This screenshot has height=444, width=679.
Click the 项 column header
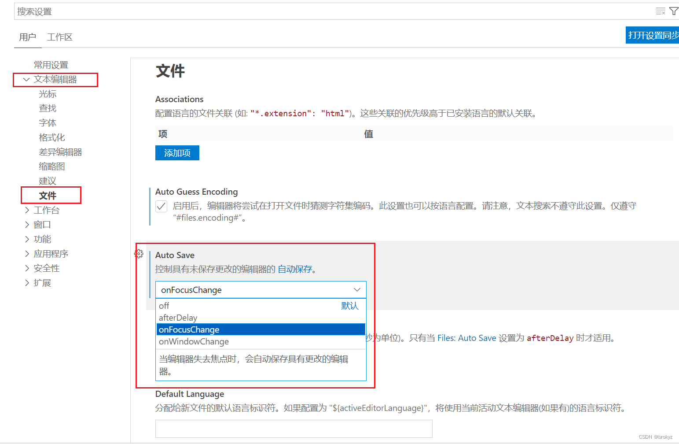(x=163, y=134)
